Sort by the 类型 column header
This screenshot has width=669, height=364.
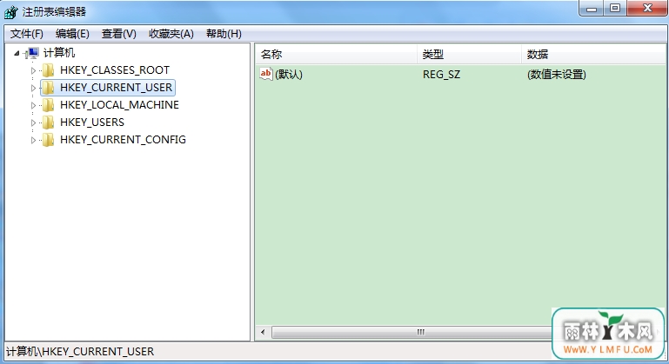[469, 54]
